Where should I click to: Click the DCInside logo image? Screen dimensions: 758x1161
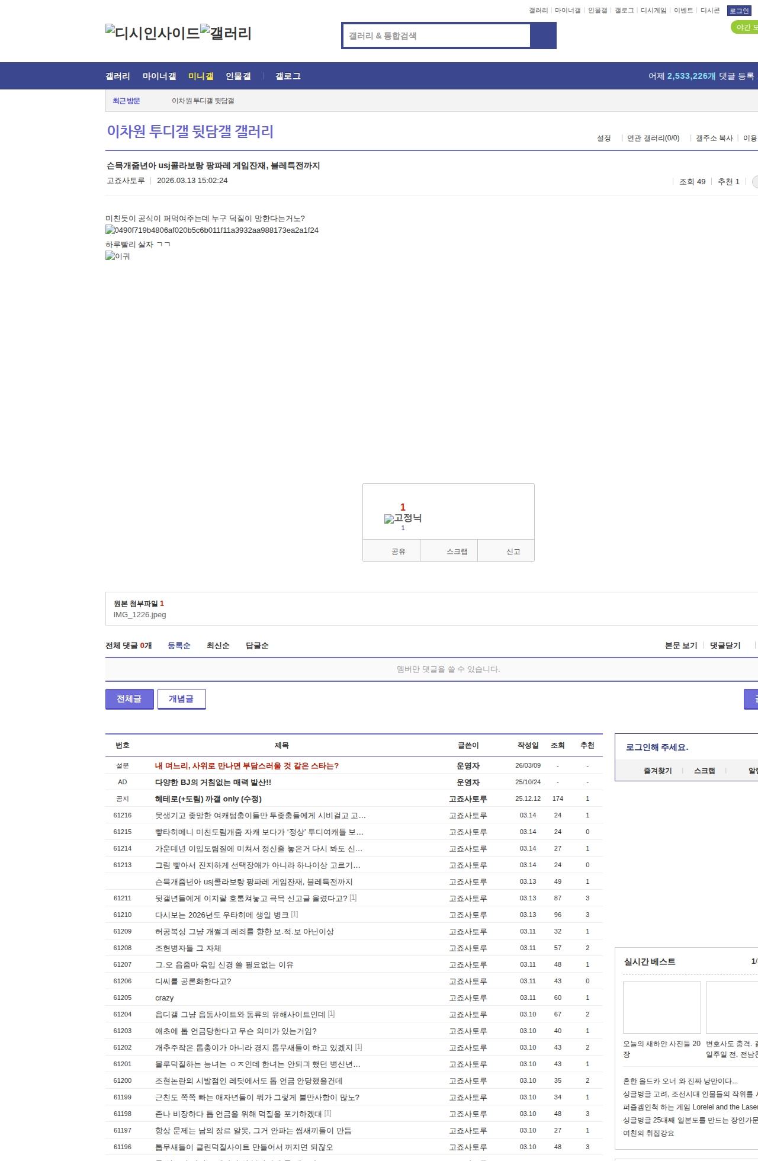(x=153, y=33)
